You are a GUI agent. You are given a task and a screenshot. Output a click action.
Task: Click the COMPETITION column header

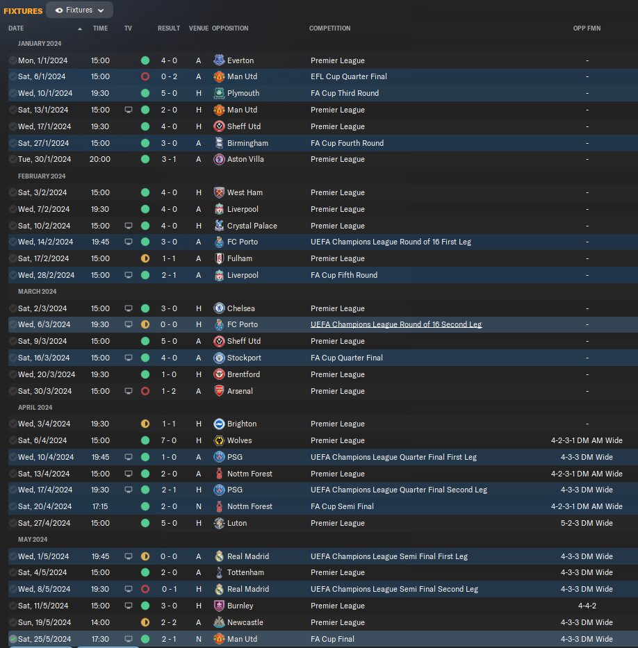tap(330, 28)
